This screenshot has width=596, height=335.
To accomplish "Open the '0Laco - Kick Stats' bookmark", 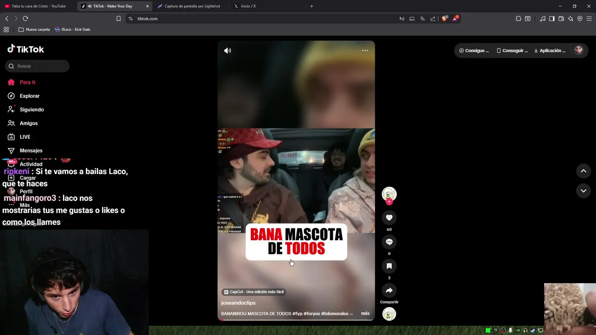I will (x=73, y=29).
